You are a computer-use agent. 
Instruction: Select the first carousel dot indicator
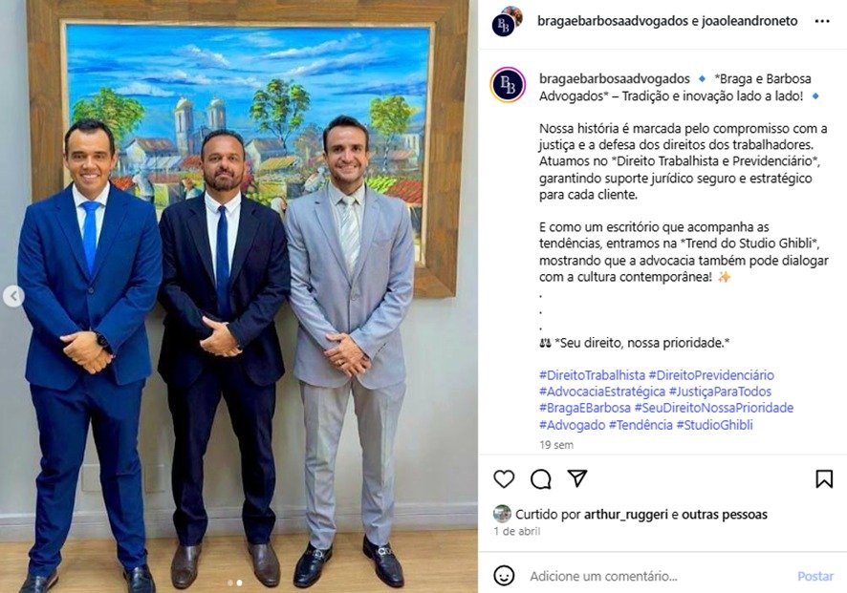[x=230, y=582]
